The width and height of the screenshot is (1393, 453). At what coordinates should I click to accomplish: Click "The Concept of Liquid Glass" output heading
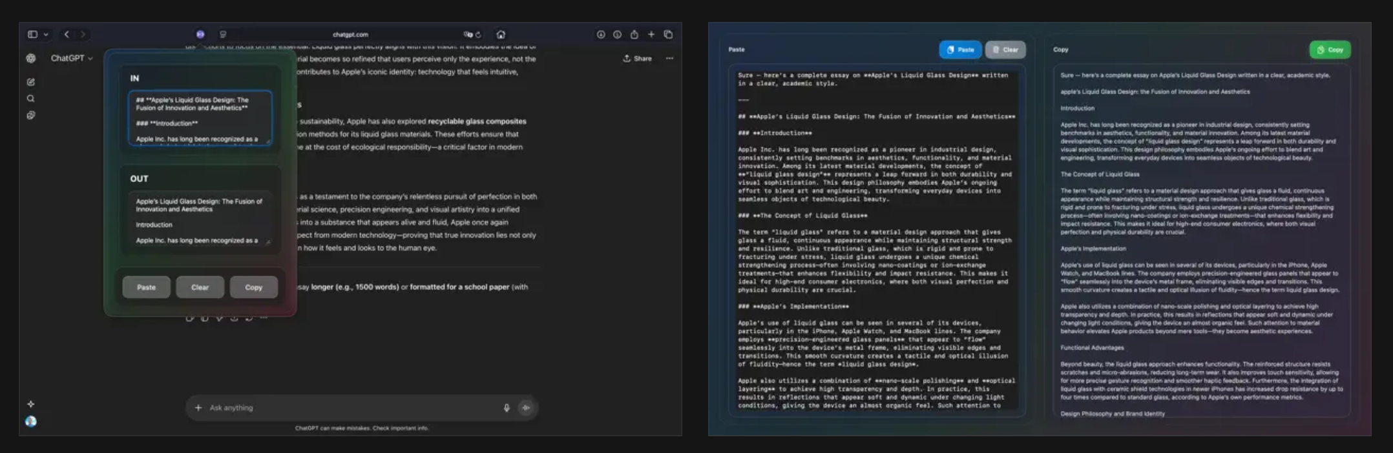click(x=1100, y=174)
